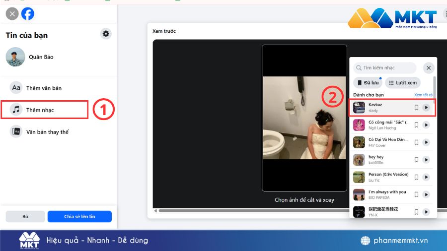Bookmark the F47 Cover song
Screen dimensions: 447x251
pos(416,142)
